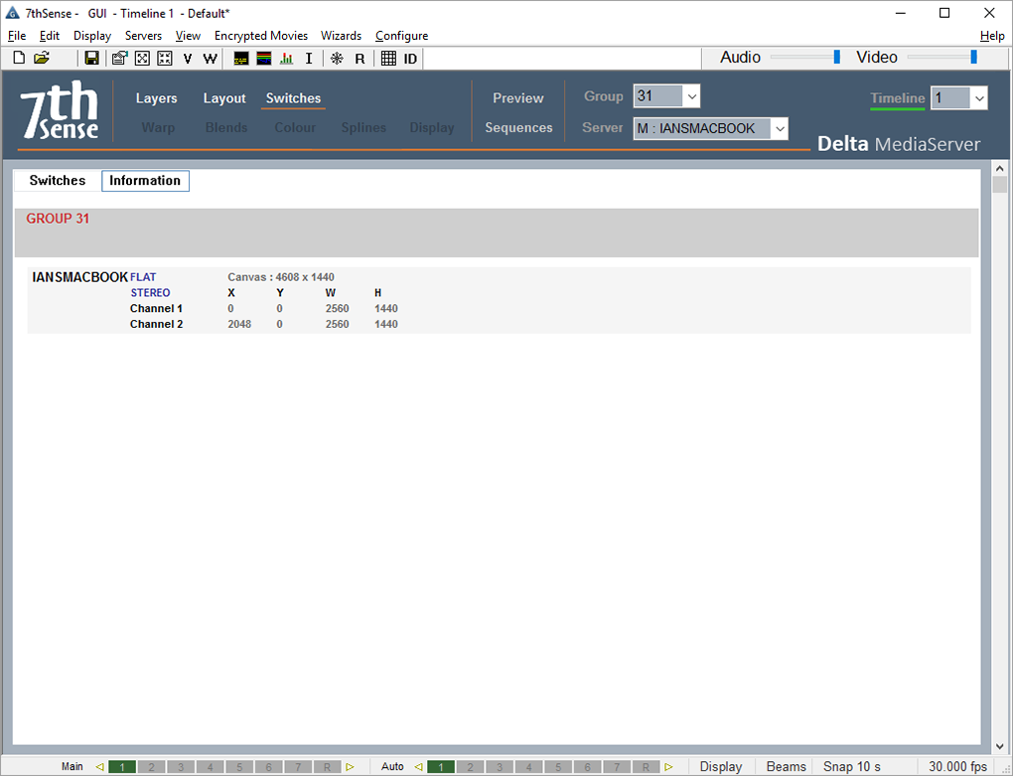1013x776 pixels.
Task: Click the 30.000 fps status readout
Action: (x=957, y=767)
